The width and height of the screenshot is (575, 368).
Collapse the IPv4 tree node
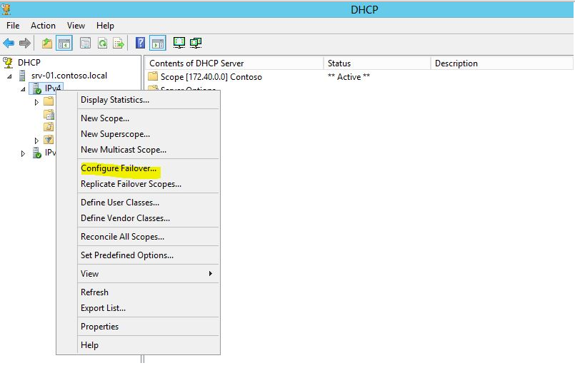(x=23, y=89)
